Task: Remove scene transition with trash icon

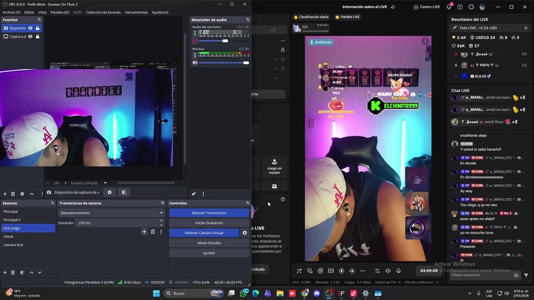Action: pos(153,232)
